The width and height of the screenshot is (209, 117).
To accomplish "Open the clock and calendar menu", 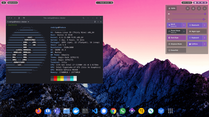I will coord(104,3).
